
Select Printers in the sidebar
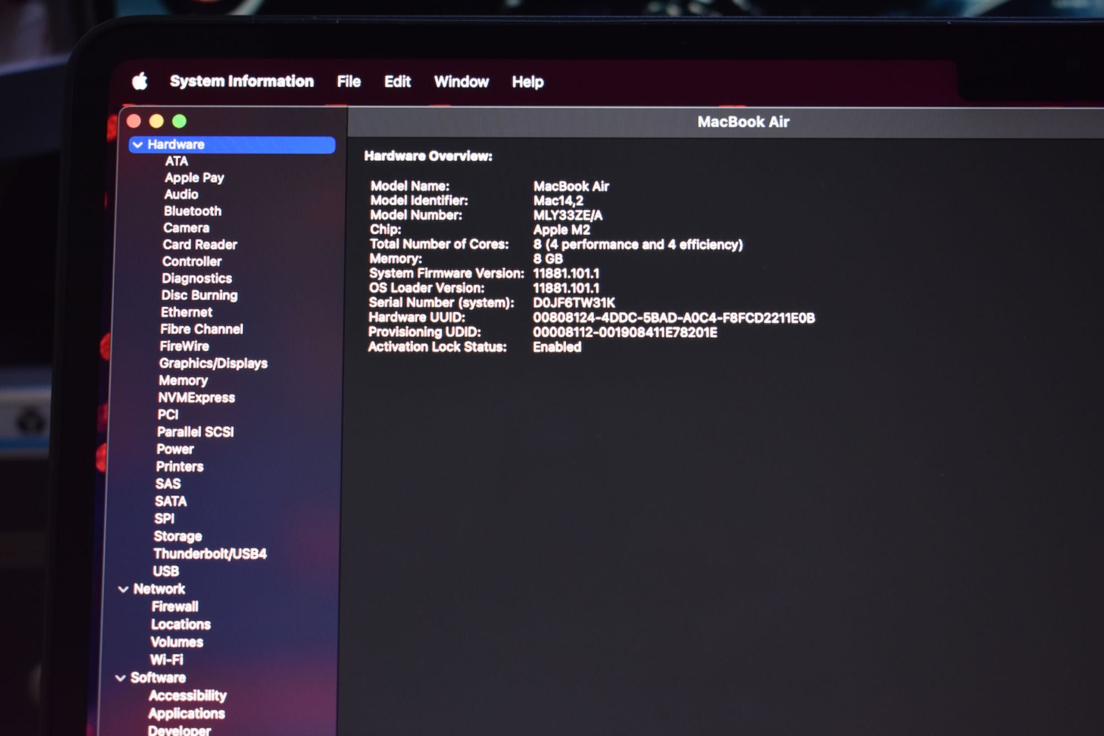point(179,467)
